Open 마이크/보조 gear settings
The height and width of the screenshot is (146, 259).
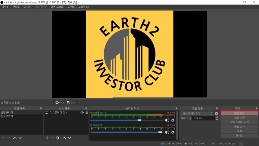[173, 132]
